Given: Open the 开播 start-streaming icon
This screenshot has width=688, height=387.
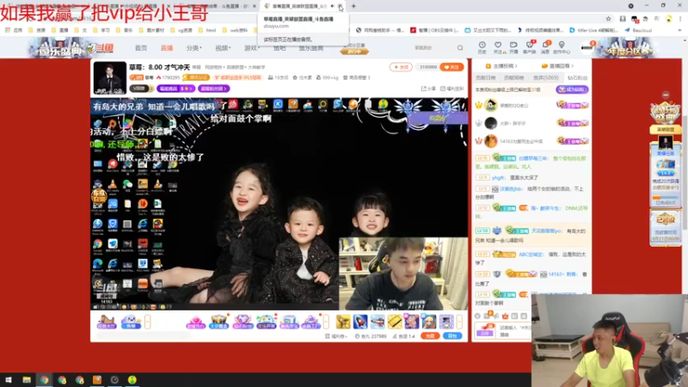Looking at the screenshot, I should click(x=513, y=47).
